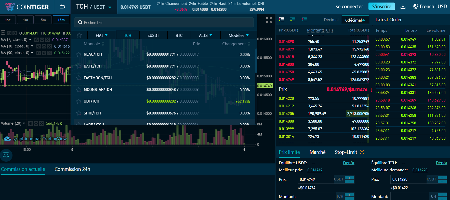This screenshot has height=200, width=450.
Task: Favorite the MOONSTAR/TCH pair star
Action: tap(79, 90)
